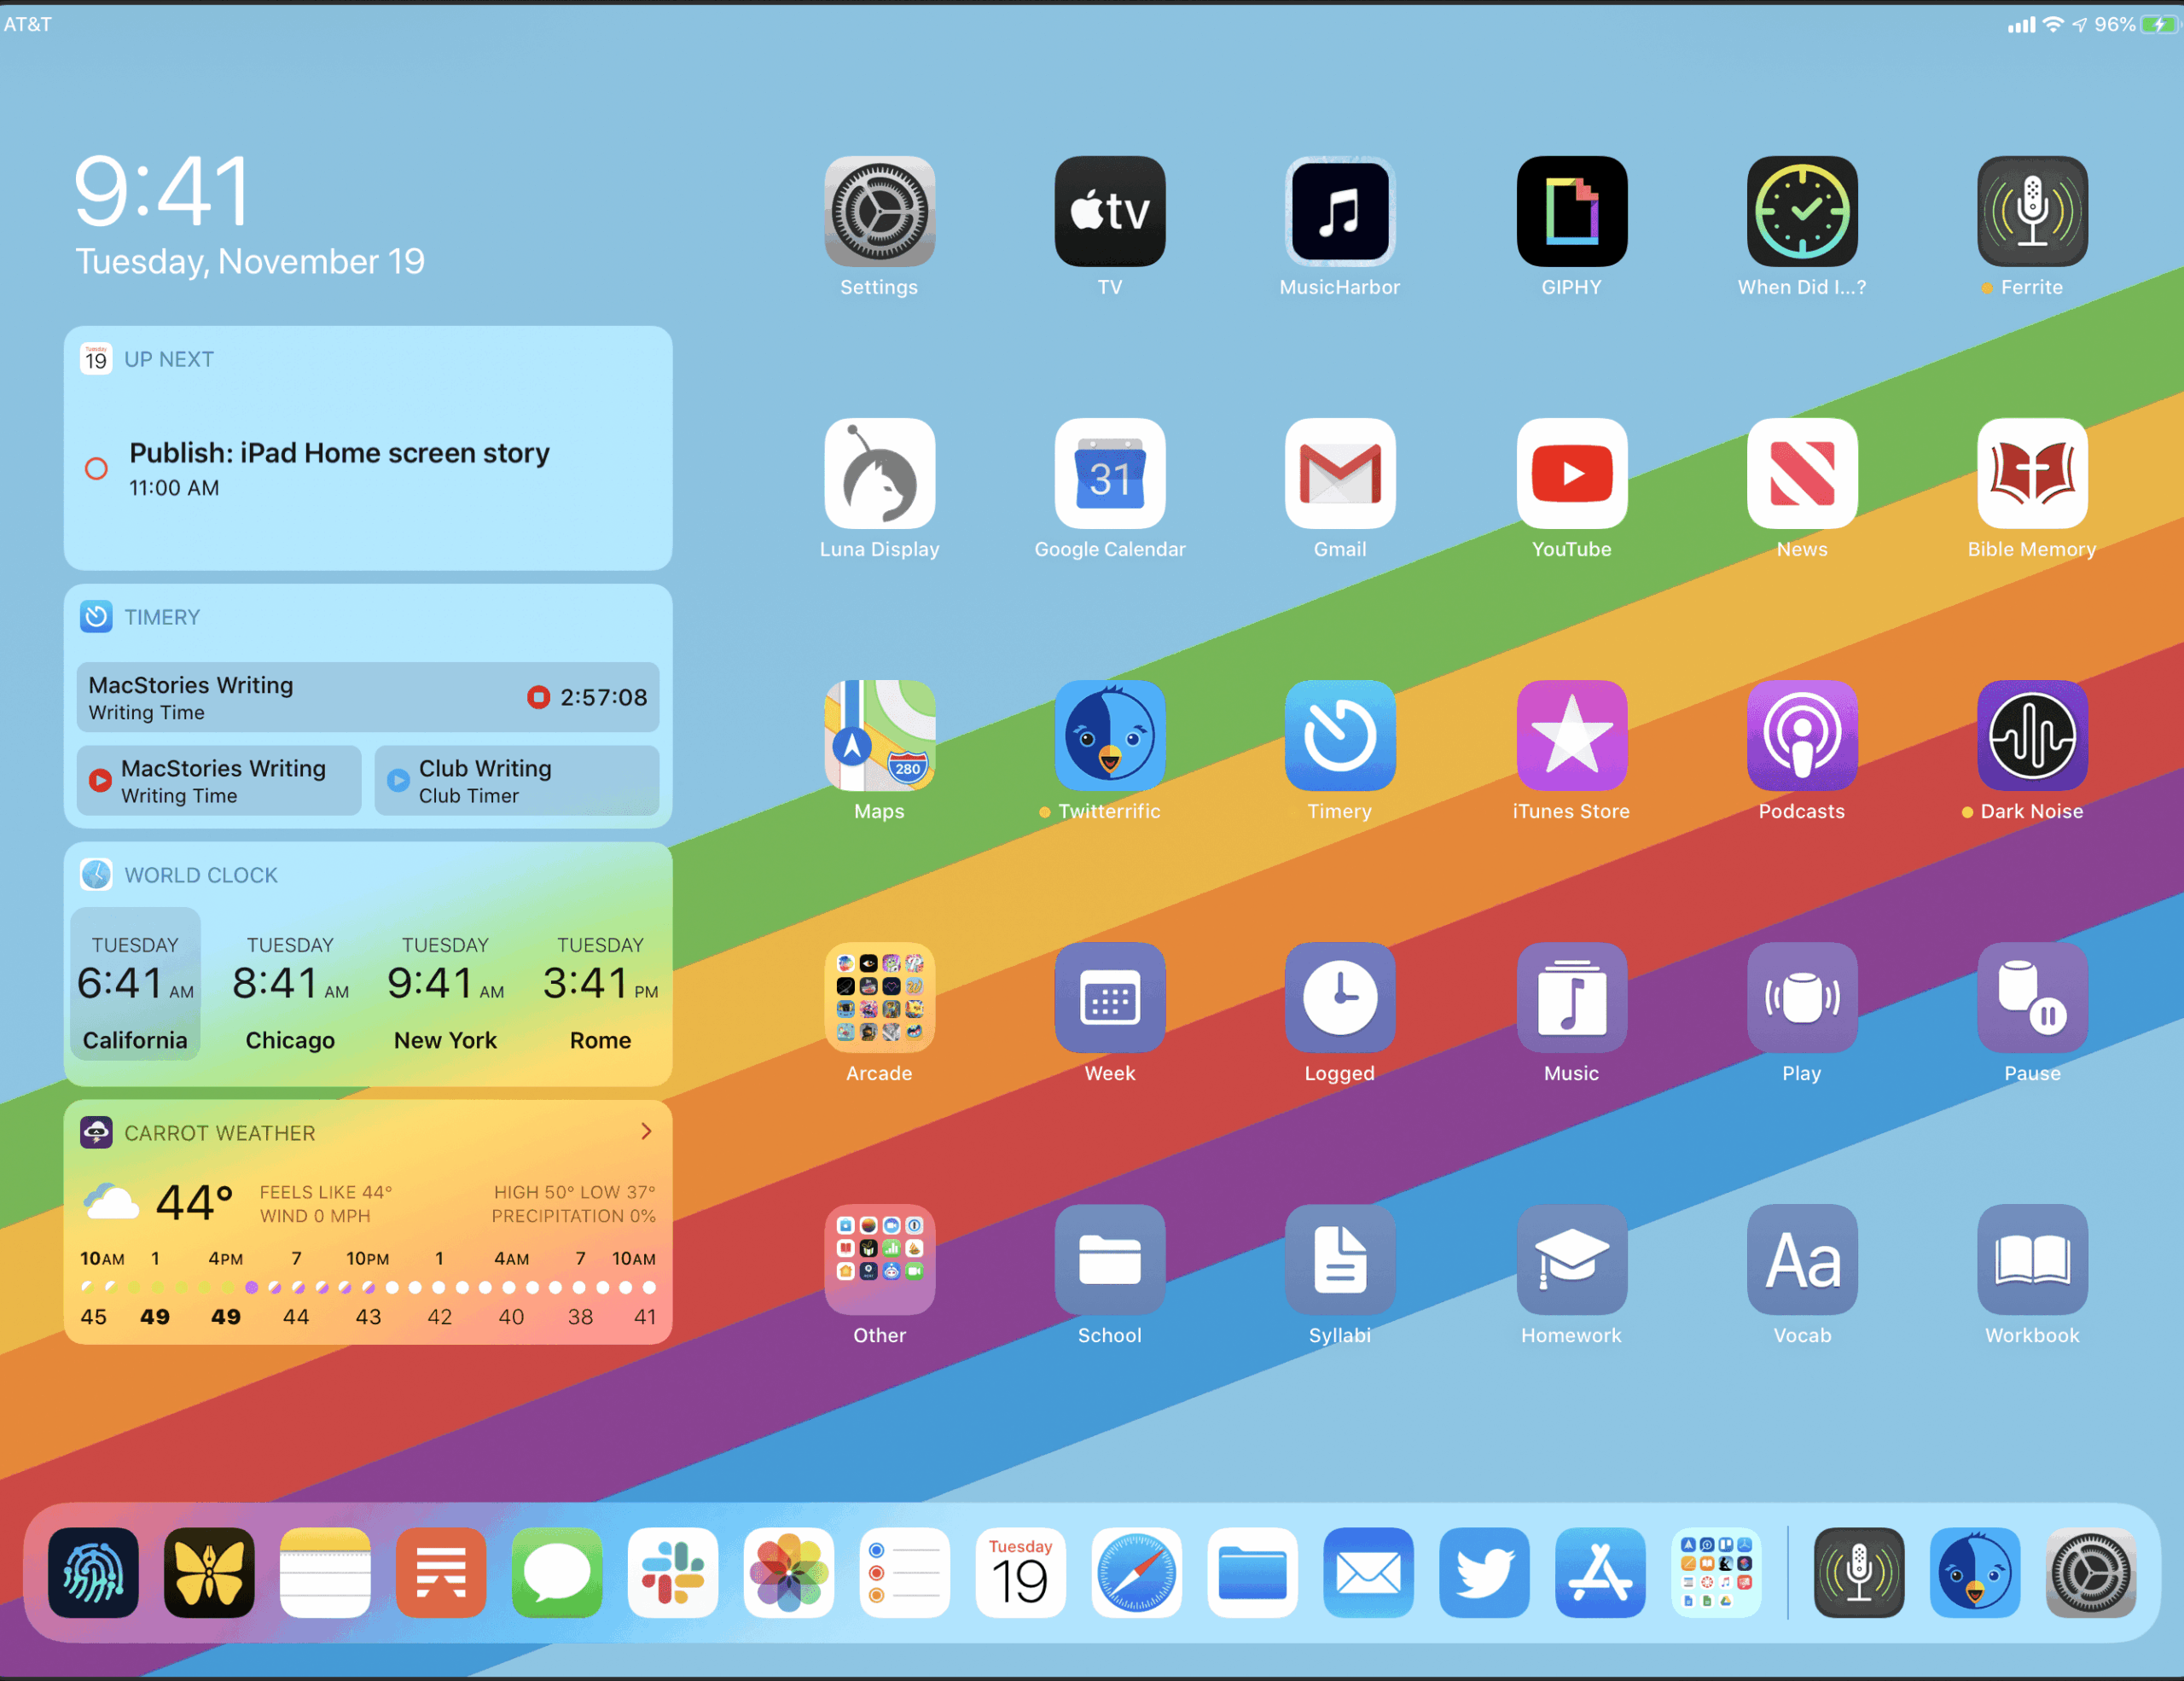This screenshot has height=1681, width=2184.
Task: Expand the Carrot Weather widget chevron
Action: pos(646,1131)
